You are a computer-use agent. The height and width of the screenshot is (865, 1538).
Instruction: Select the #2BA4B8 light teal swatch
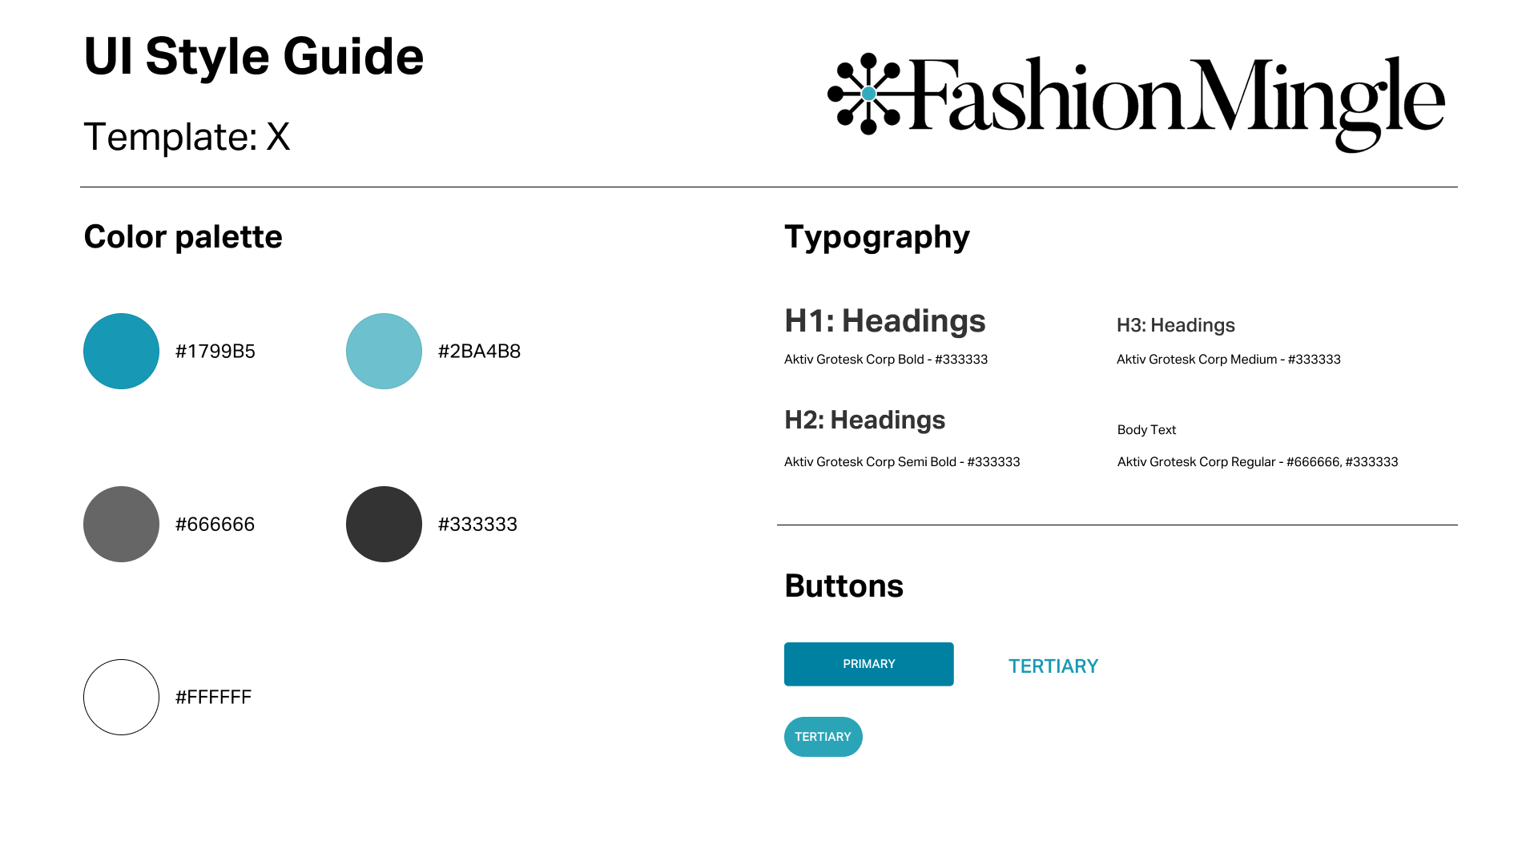[x=384, y=351]
